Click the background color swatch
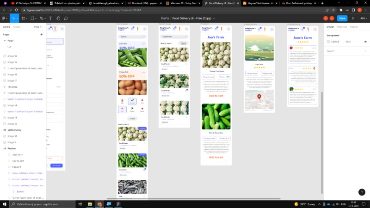This screenshot has width=370, height=208. pyautogui.click(x=328, y=42)
